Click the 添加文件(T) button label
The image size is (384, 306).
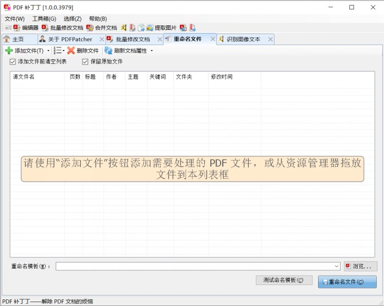[29, 51]
